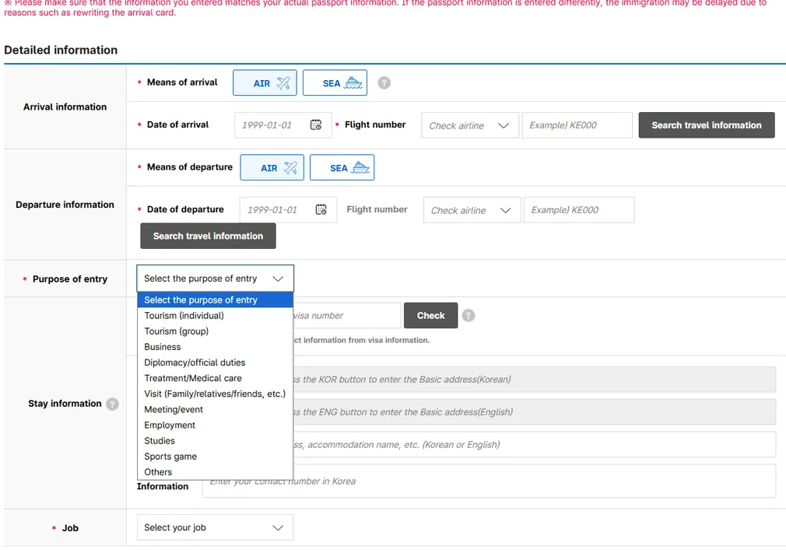
Task: Select AIR as means of arrival
Action: [265, 82]
